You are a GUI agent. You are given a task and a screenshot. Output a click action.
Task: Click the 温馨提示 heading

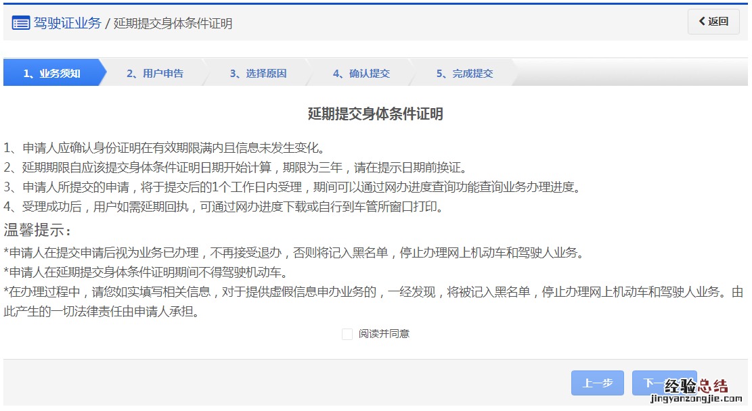click(38, 231)
